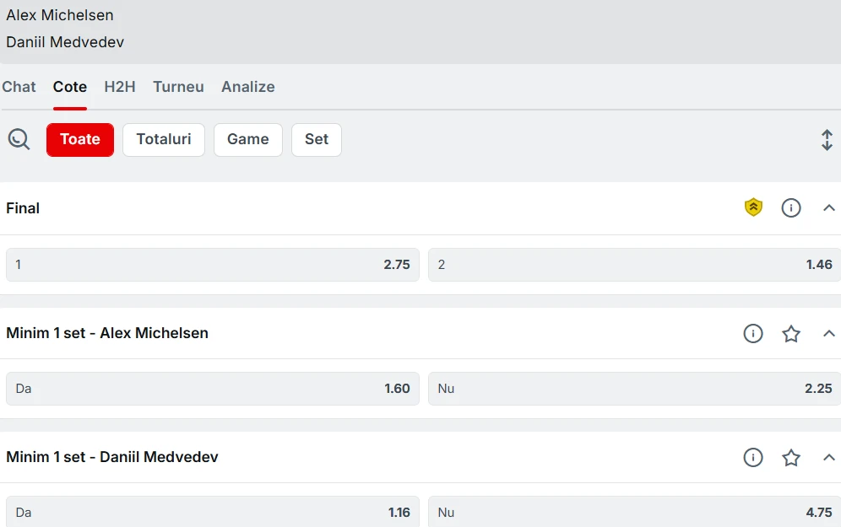
Task: Show info for Minim 1 set Alex Michelsen
Action: pyautogui.click(x=753, y=333)
